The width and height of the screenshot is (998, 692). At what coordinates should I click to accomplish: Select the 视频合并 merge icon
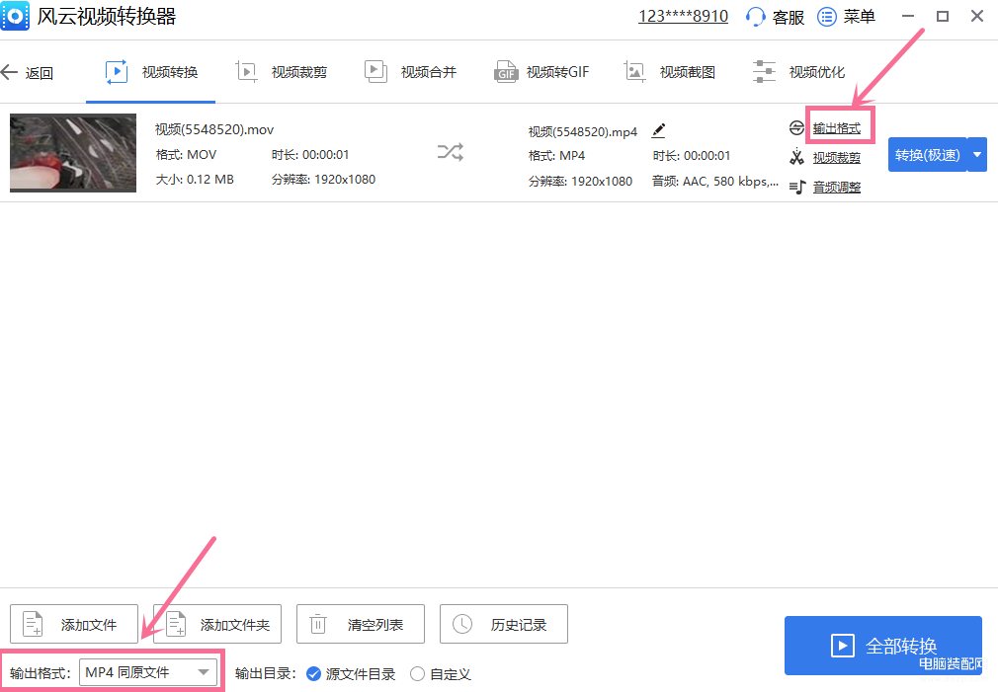[375, 71]
